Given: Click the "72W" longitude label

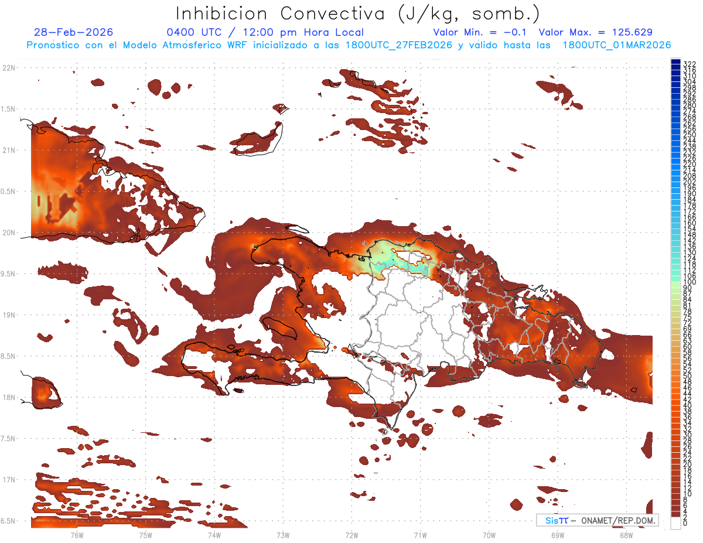Looking at the screenshot, I should 351,535.
